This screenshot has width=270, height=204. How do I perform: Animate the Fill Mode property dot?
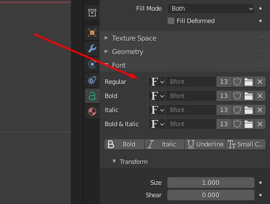point(260,8)
